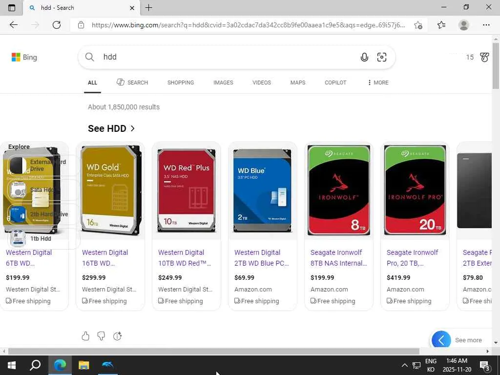Viewport: 500px width, 375px height.
Task: Open Seagate Ironwolf Pro, 20 TB link
Action: tap(412, 258)
